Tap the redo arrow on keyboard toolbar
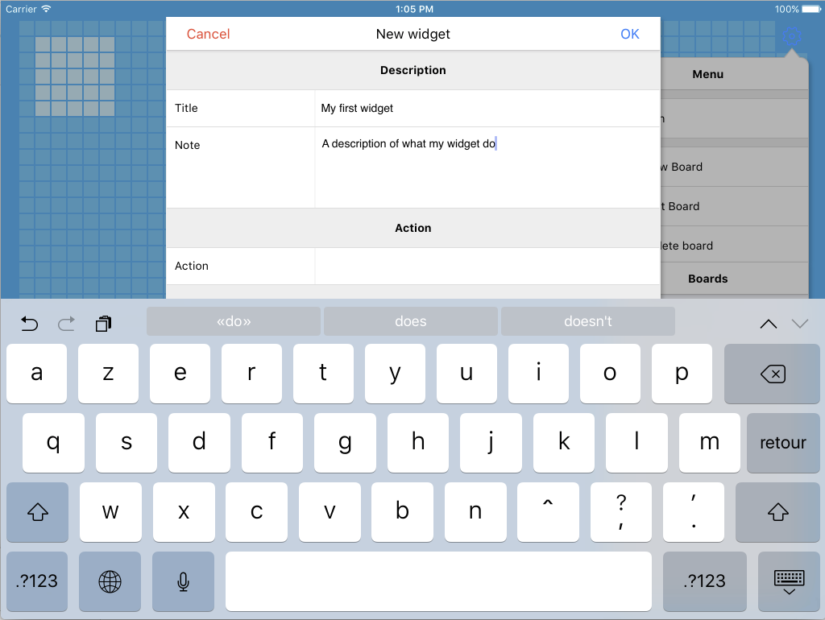825x620 pixels. [66, 324]
